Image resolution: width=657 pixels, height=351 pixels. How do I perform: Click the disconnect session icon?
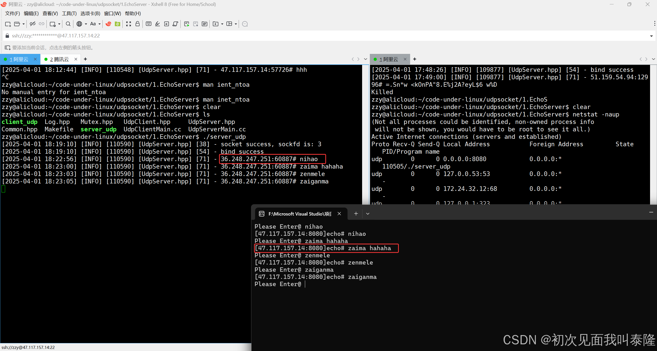(x=32, y=24)
